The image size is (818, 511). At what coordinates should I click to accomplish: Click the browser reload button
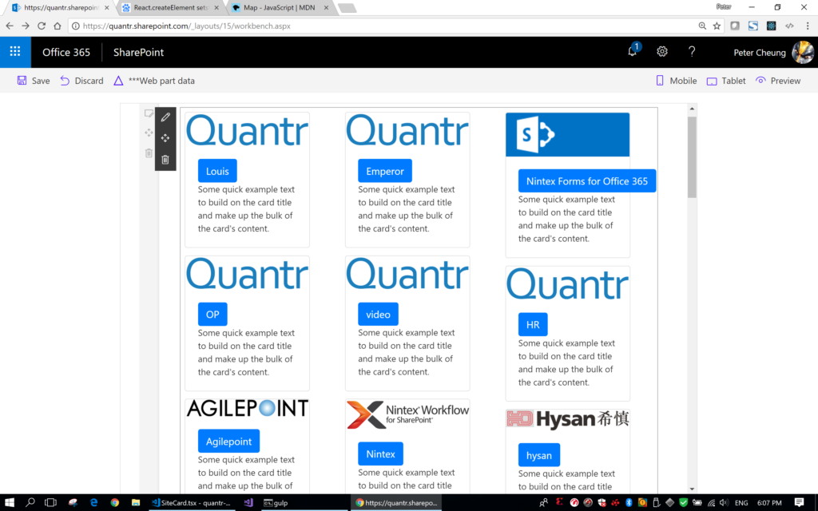click(42, 26)
